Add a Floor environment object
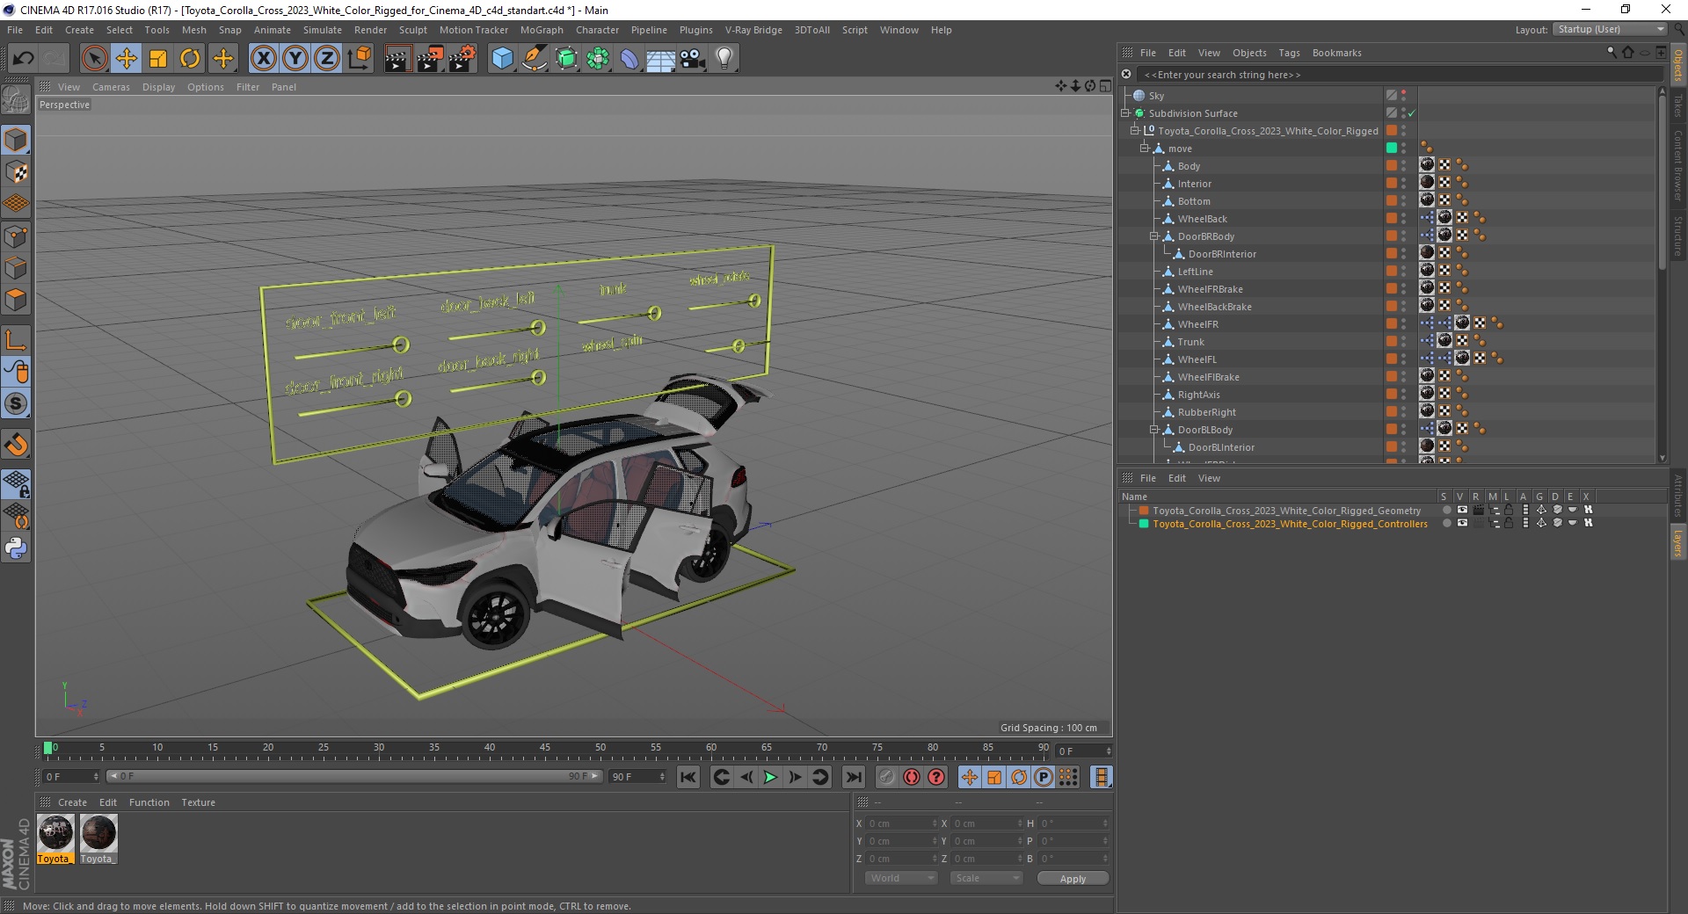Screen dimensions: 1688x914 (660, 59)
